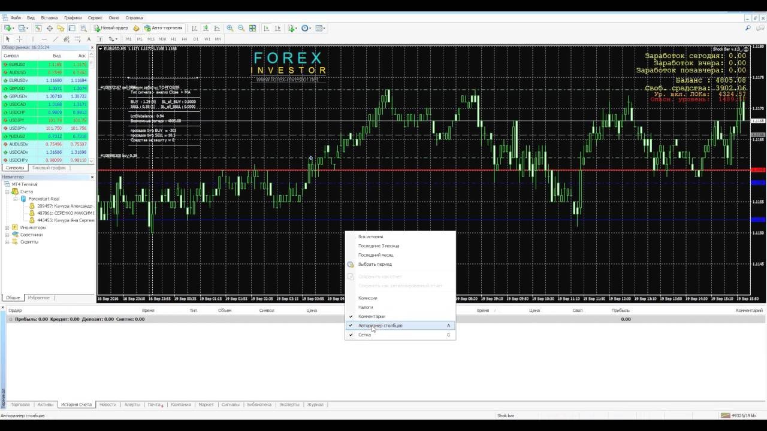
Task: Click Market Watch scrollbar down arrow
Action: click(92, 161)
